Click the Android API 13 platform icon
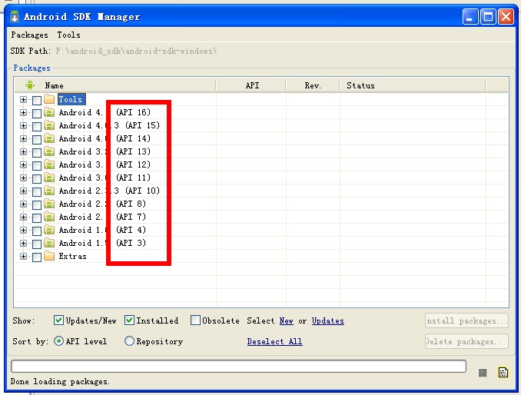521x395 pixels. click(49, 151)
